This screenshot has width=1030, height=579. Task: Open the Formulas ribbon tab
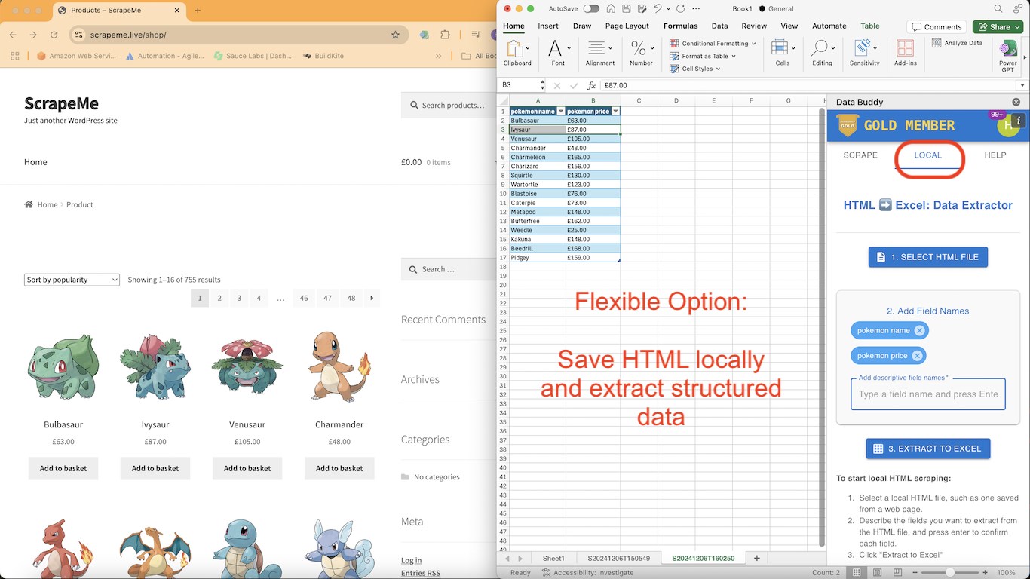(680, 26)
